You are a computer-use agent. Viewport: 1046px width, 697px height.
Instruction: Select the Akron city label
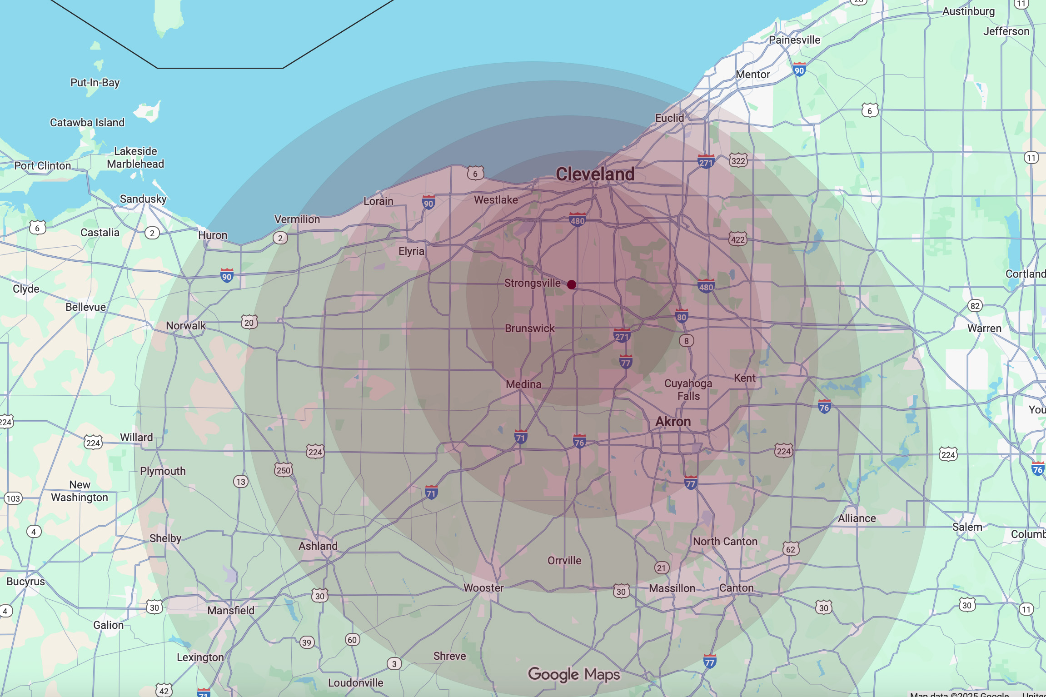[672, 422]
